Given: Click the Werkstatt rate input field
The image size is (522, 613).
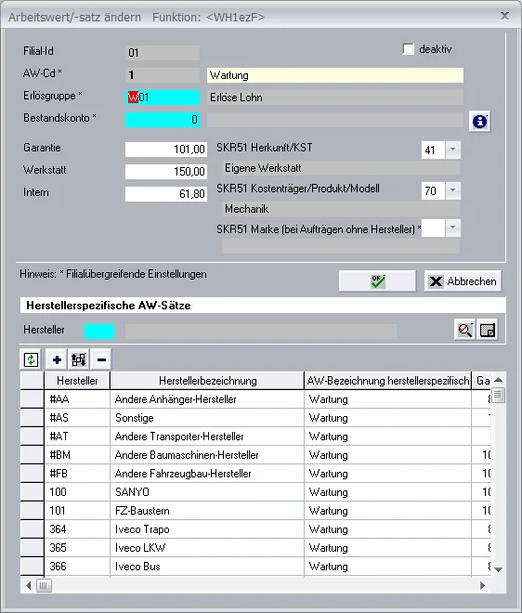Looking at the screenshot, I should 165,171.
